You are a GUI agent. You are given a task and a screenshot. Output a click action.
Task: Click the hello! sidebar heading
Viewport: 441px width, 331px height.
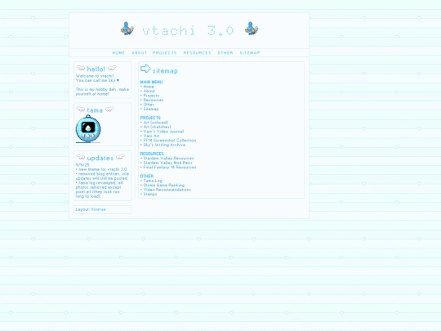coord(96,69)
